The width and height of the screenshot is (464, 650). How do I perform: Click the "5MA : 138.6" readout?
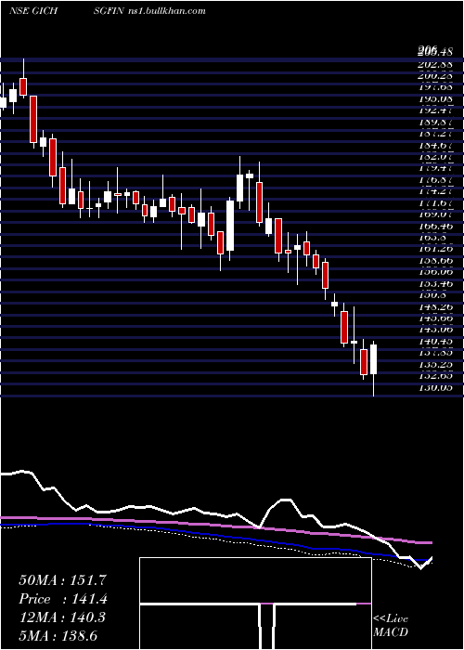(x=58, y=636)
